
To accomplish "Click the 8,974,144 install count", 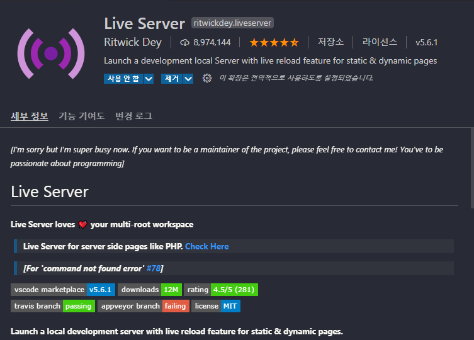I will pyautogui.click(x=212, y=42).
